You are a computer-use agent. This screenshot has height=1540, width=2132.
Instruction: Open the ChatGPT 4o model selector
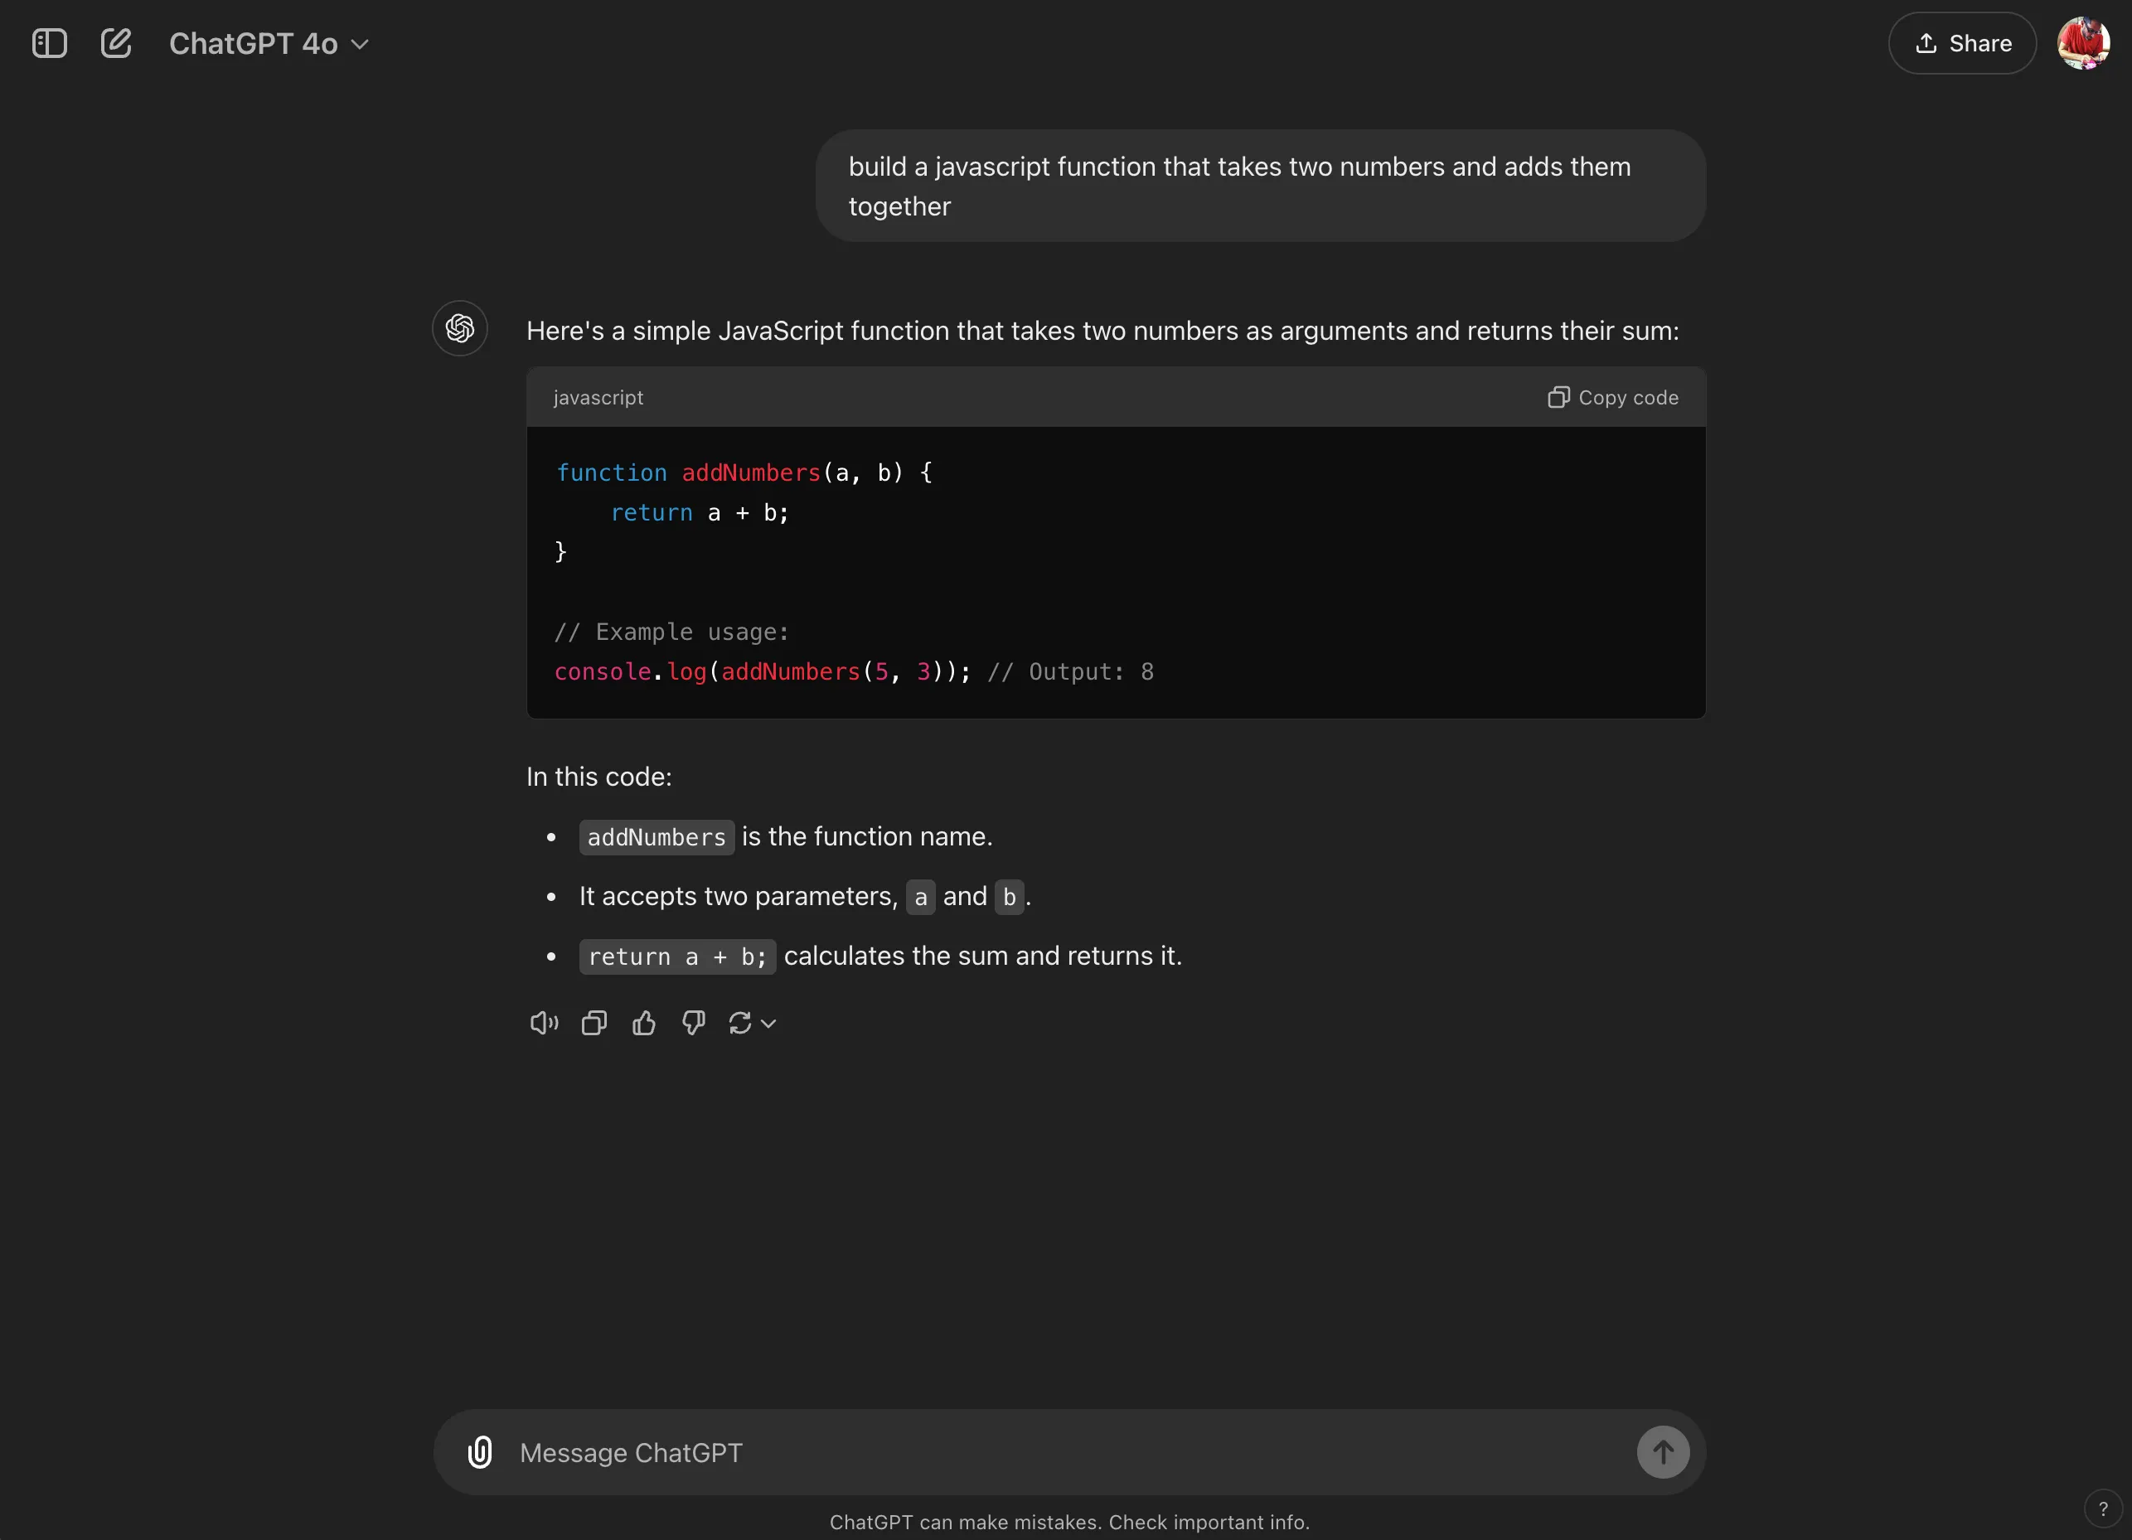254,43
